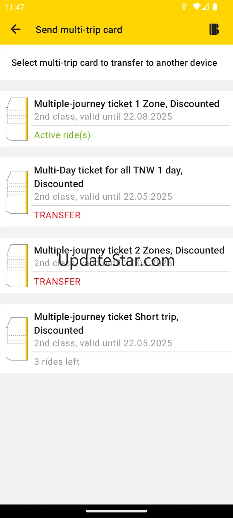Tap the back arrow icon
Screen dimensions: 233x518
click(x=16, y=29)
